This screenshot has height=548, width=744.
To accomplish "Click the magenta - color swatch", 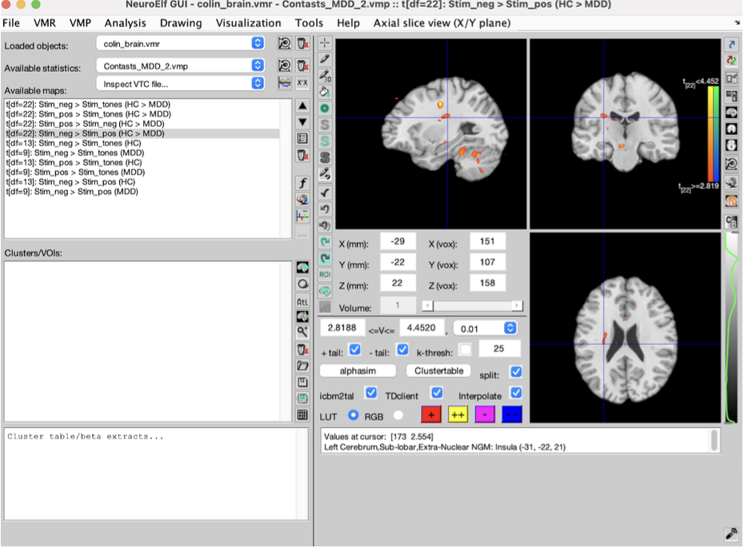I will 485,415.
